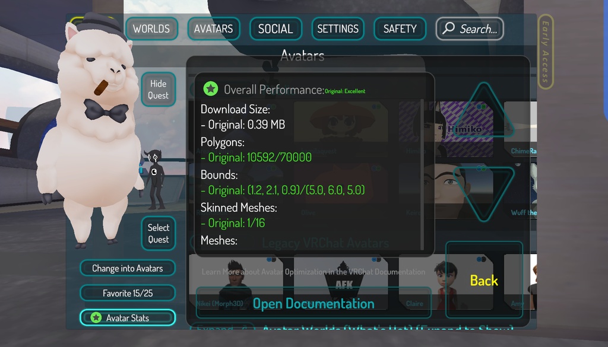This screenshot has height=347, width=608.
Task: Click the bounds value '(1.2, 2.1, 0.9)/(5.0, 6.0, 5.0)'
Action: pos(306,190)
